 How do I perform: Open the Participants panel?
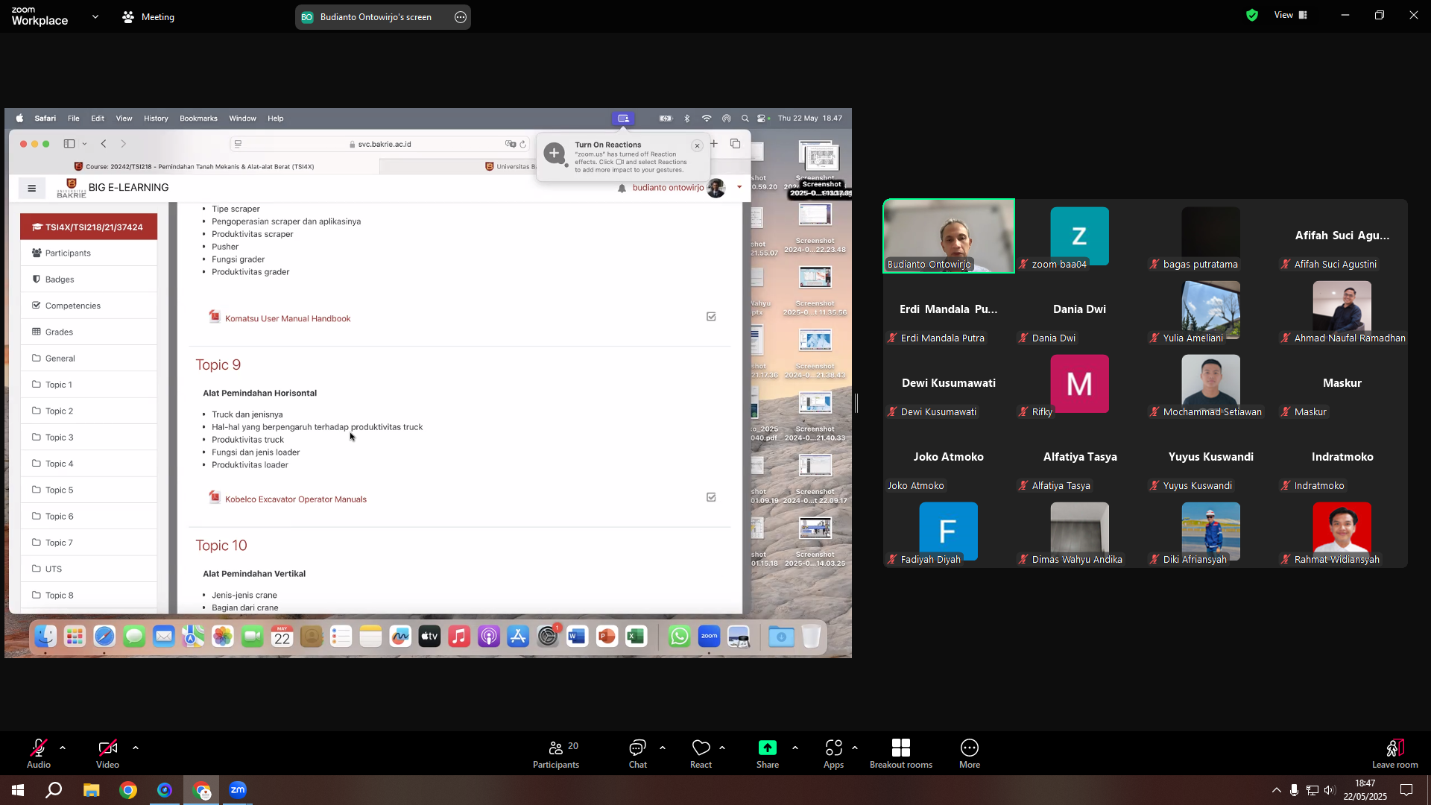[556, 753]
